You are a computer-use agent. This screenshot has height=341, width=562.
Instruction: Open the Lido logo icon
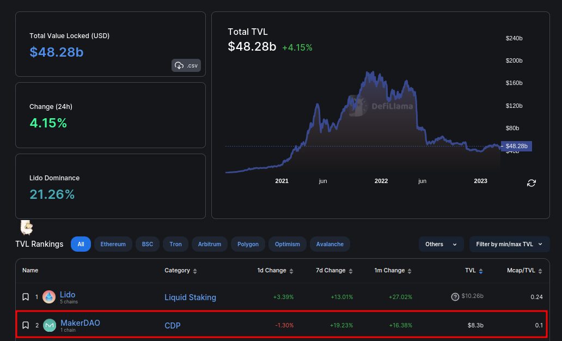(49, 297)
